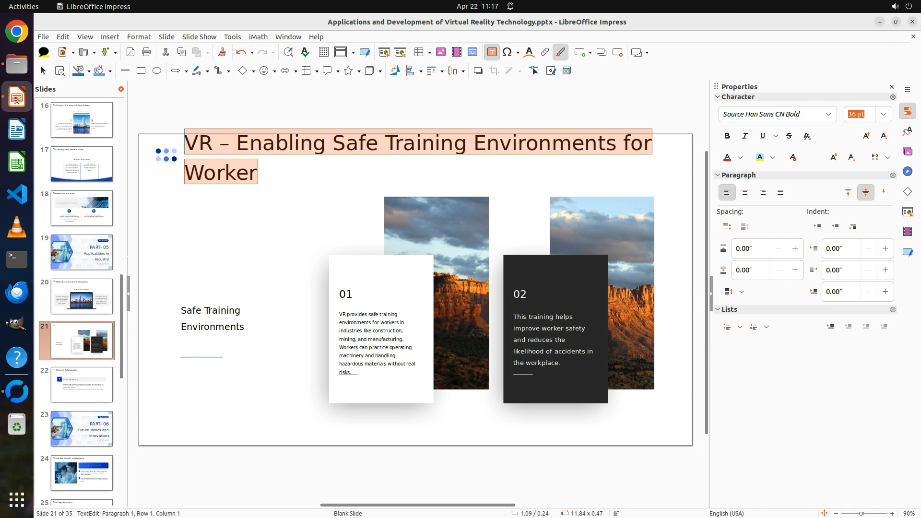Select slide 19 thumbnail in Slides panel

click(82, 253)
